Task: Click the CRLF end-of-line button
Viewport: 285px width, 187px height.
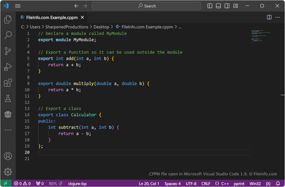Action: pyautogui.click(x=206, y=184)
